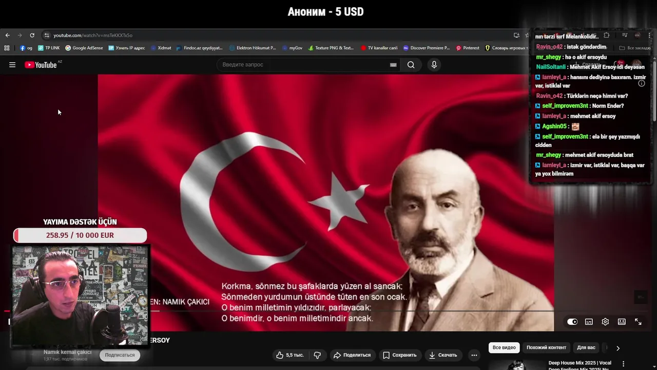This screenshot has height=370, width=657.
Task: Save the video with 'Сохранить'
Action: click(x=399, y=355)
